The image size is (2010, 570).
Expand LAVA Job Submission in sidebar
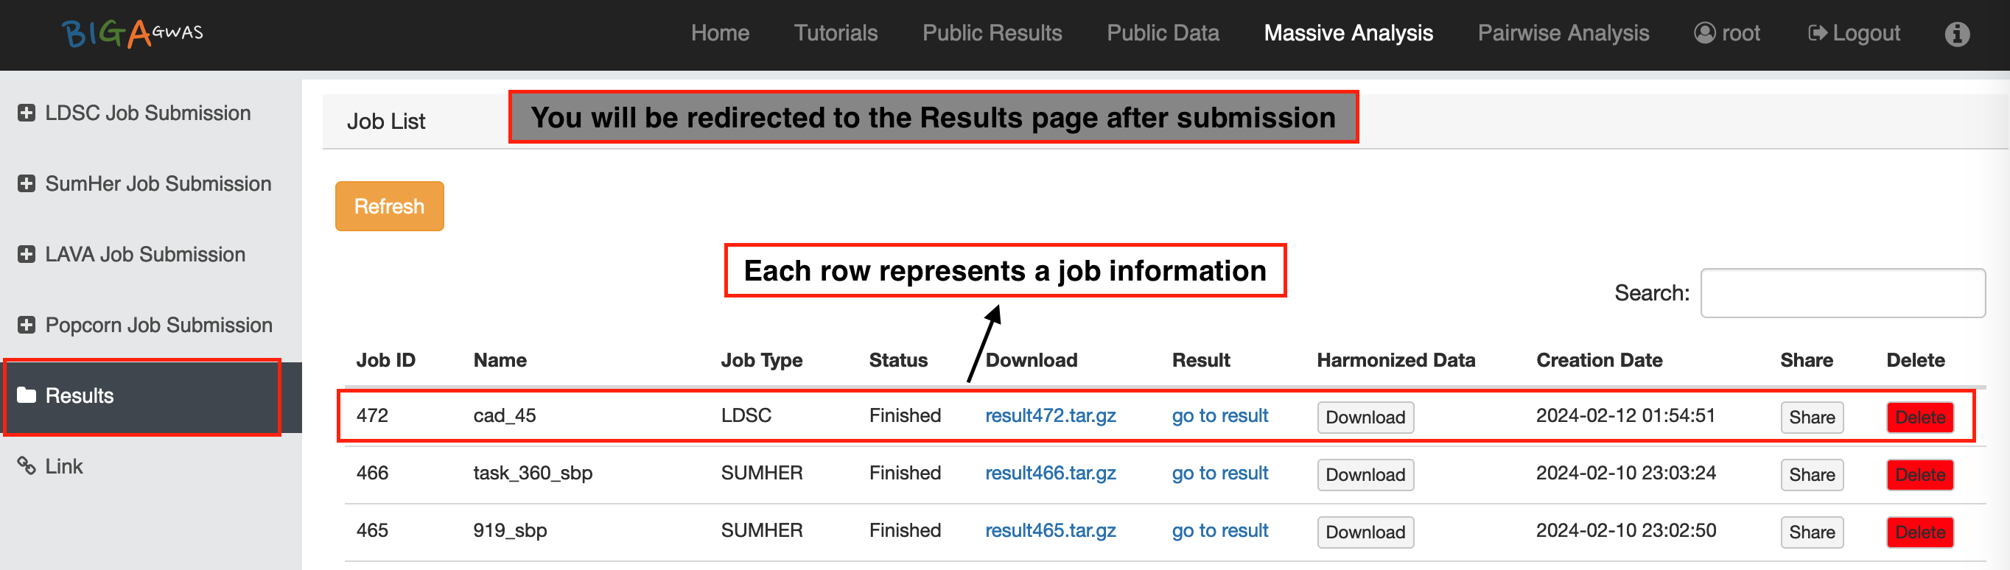pyautogui.click(x=144, y=254)
